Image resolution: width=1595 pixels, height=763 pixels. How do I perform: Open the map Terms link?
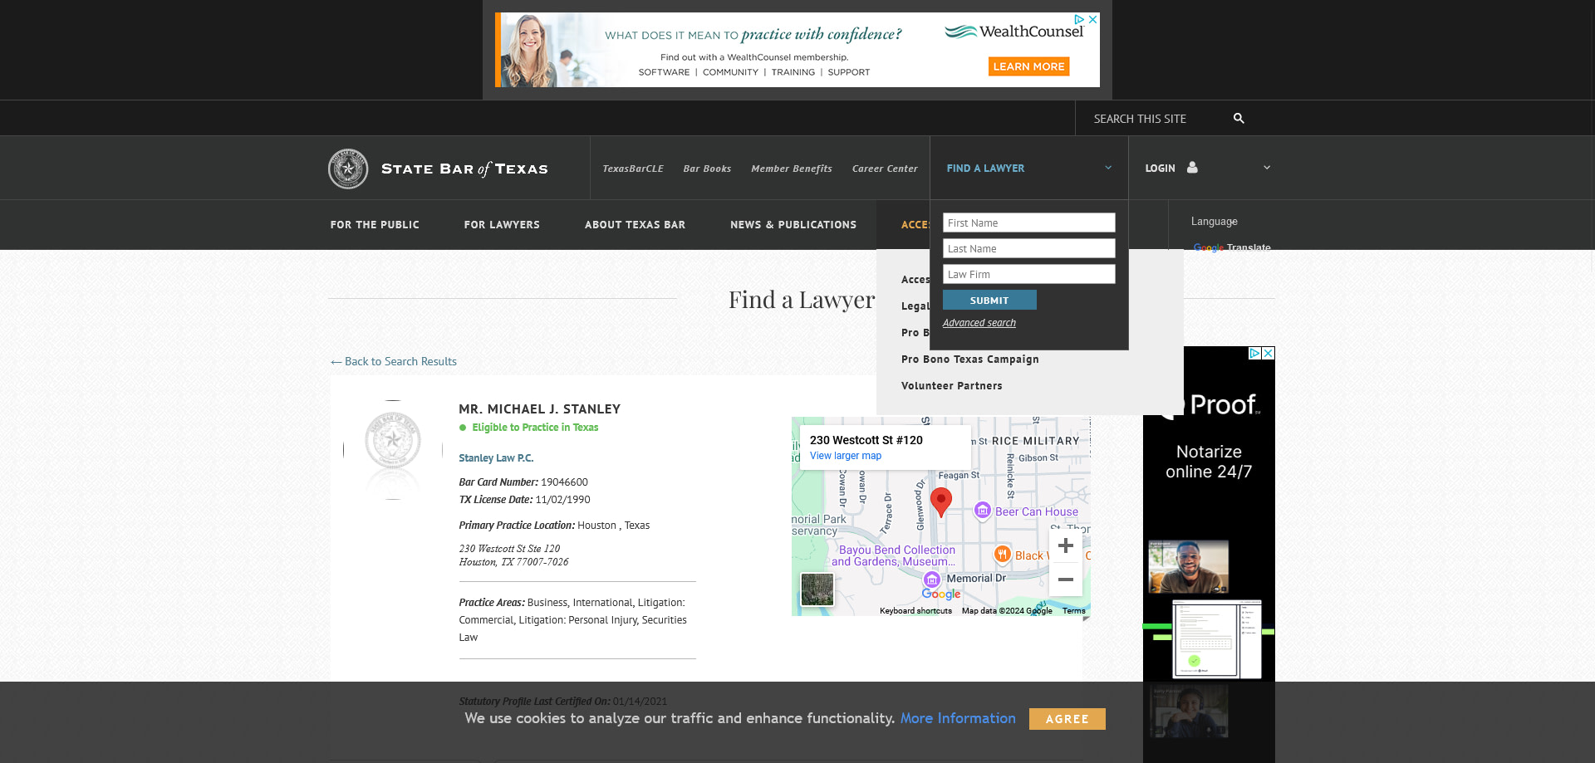(1073, 611)
